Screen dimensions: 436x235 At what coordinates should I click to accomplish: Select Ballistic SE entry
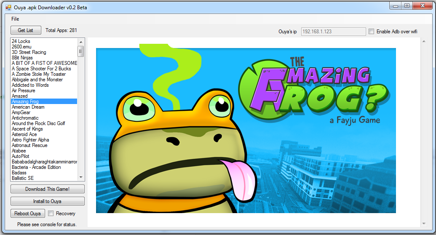tap(44, 178)
